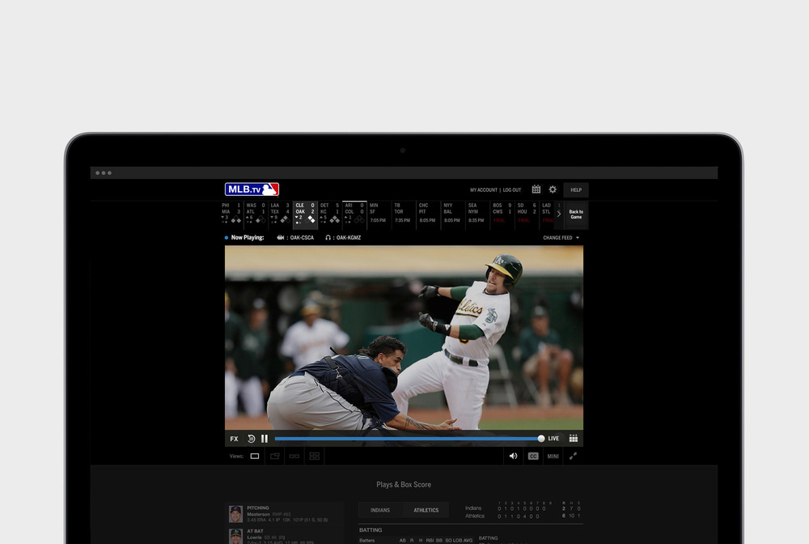Click Back to Game button
Image resolution: width=809 pixels, height=544 pixels.
[x=576, y=215]
